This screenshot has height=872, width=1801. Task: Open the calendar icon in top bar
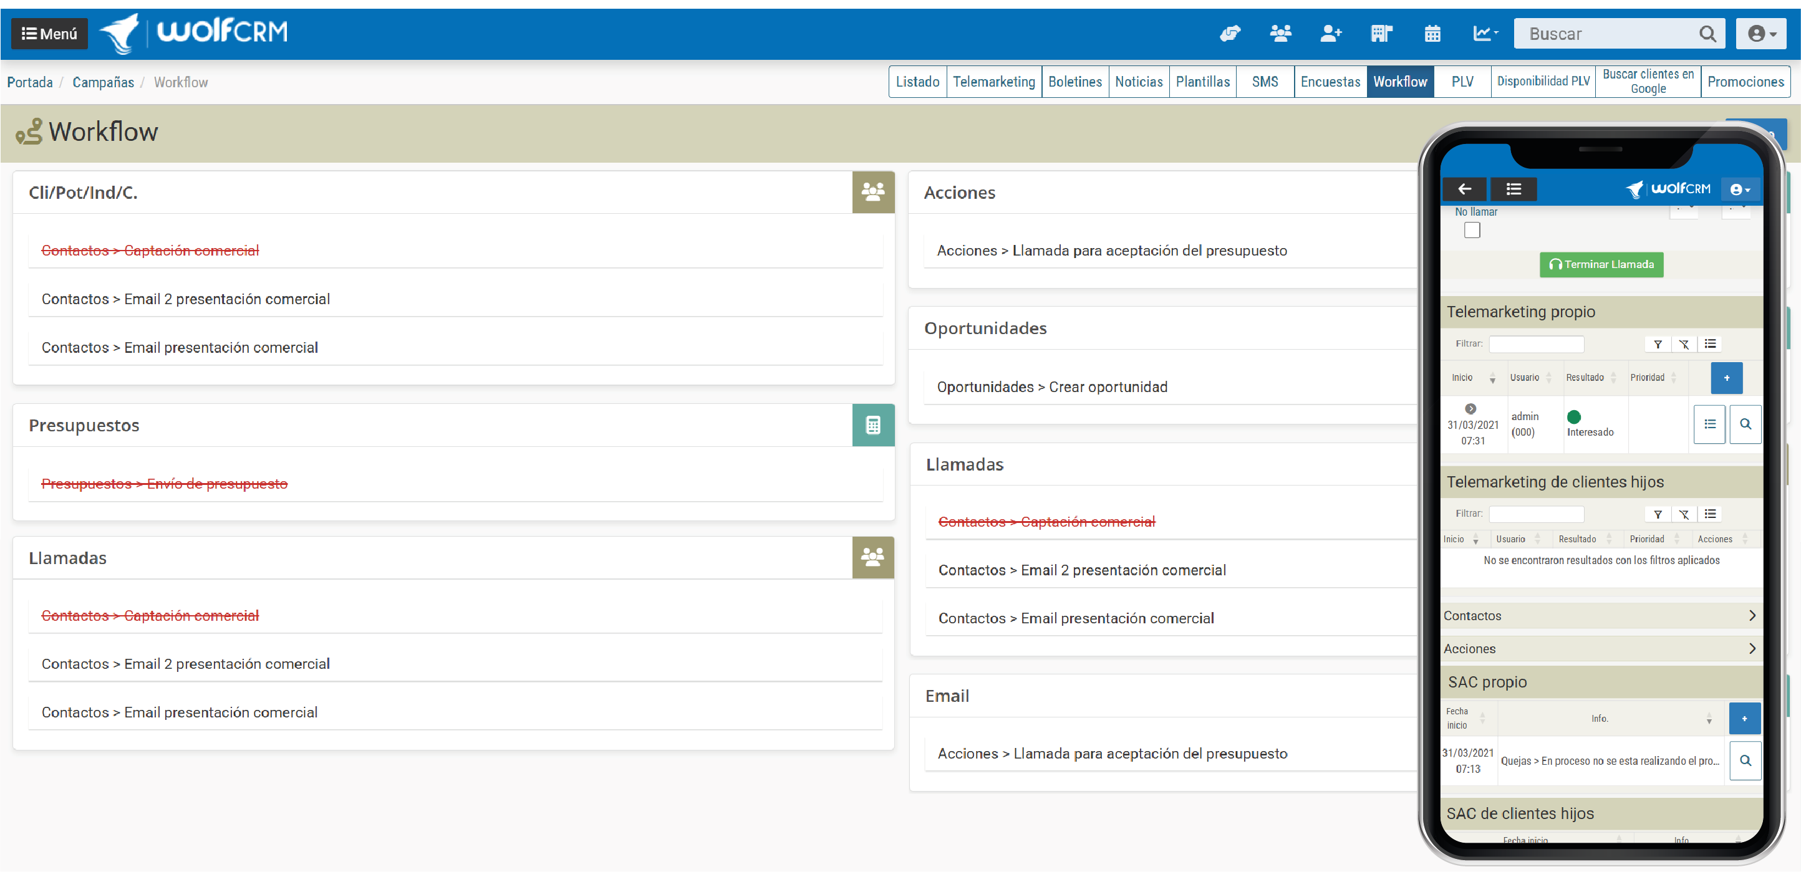[x=1432, y=34]
